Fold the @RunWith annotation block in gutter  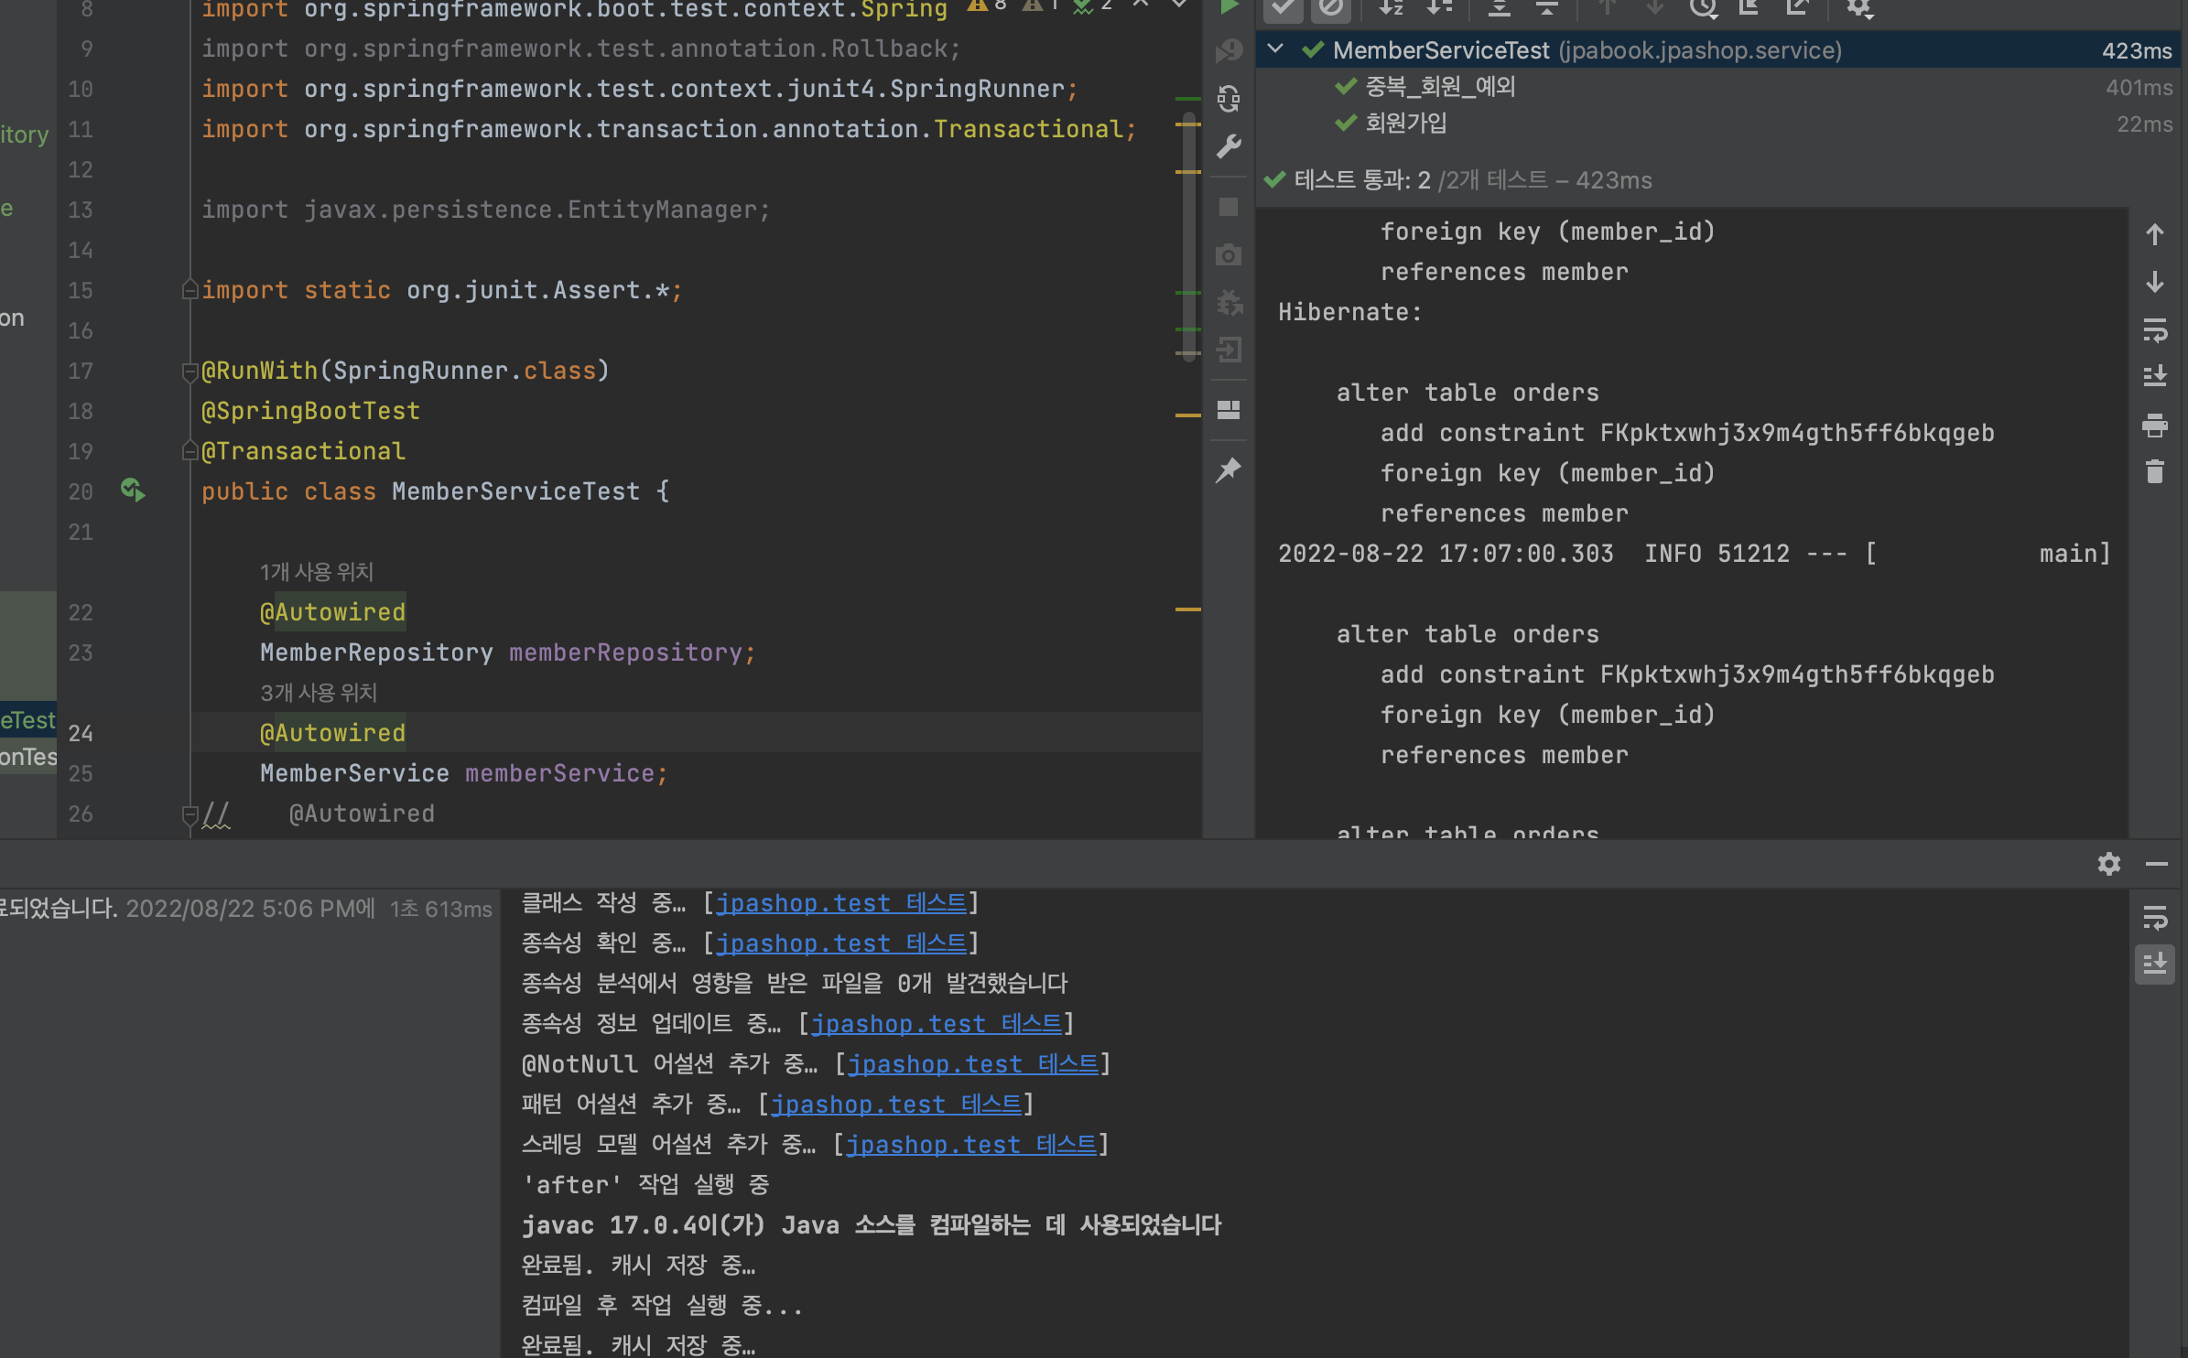pyautogui.click(x=190, y=371)
